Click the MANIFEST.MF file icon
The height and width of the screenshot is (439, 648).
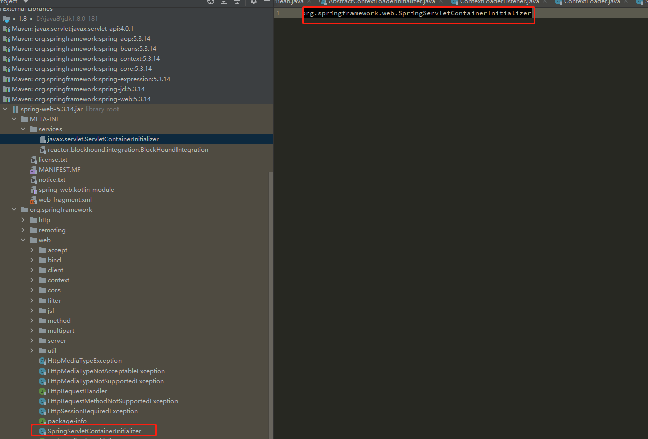click(34, 170)
